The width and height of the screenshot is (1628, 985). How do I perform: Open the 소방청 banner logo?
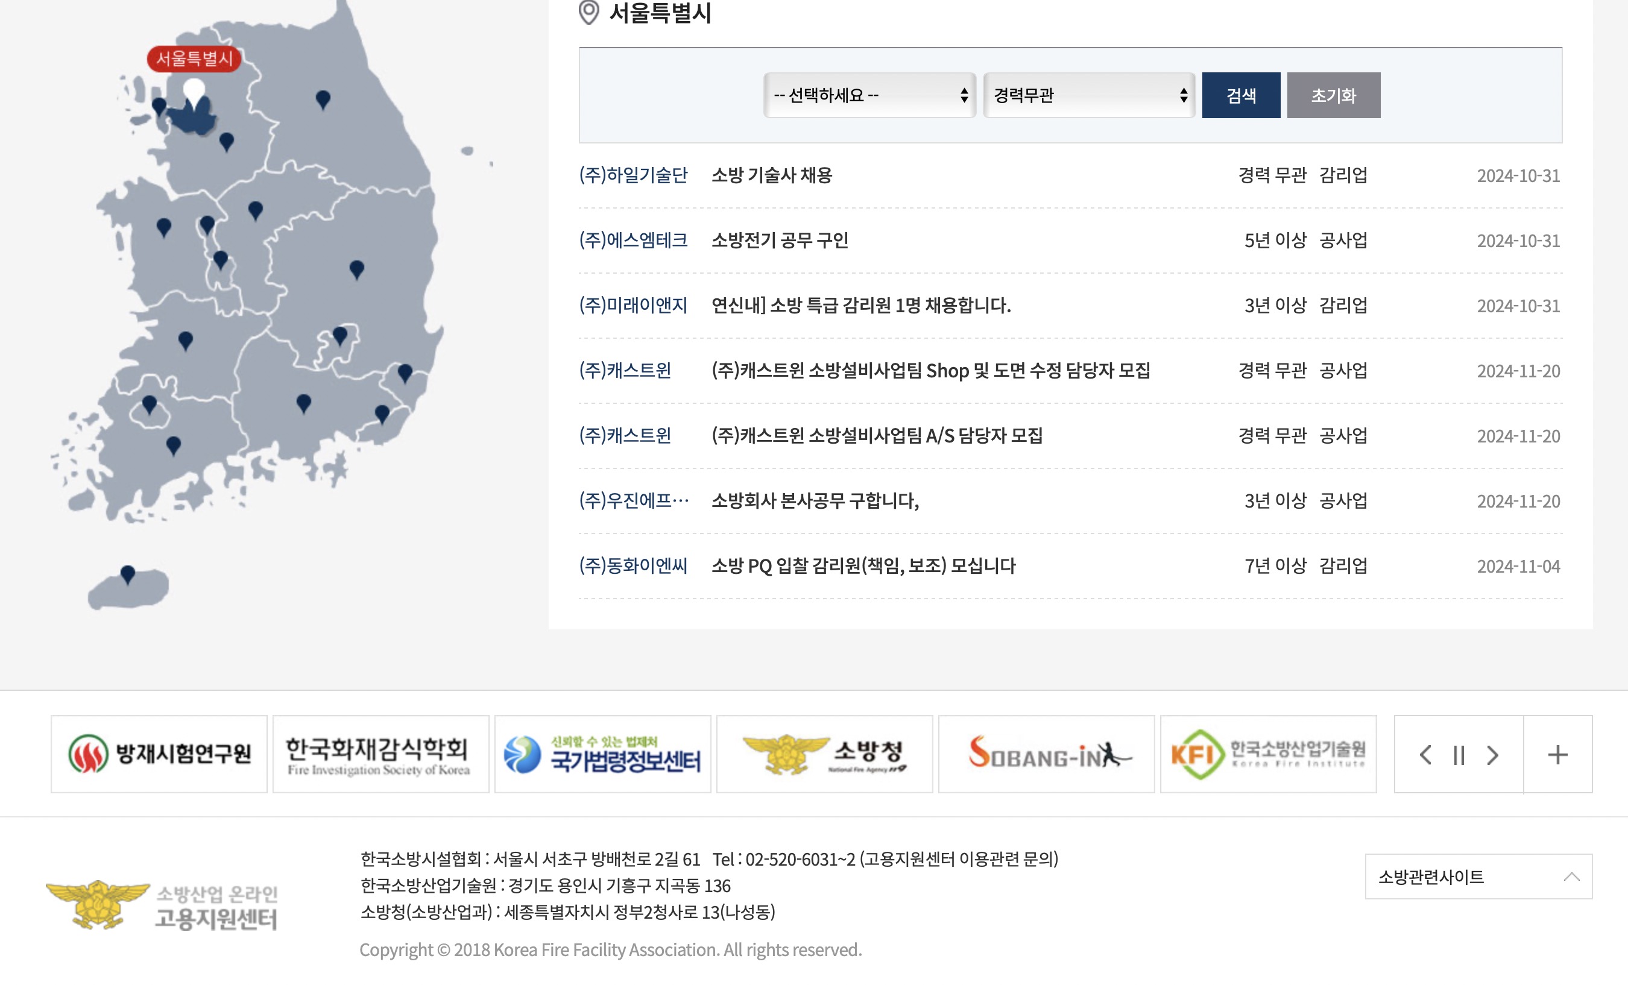tap(824, 754)
